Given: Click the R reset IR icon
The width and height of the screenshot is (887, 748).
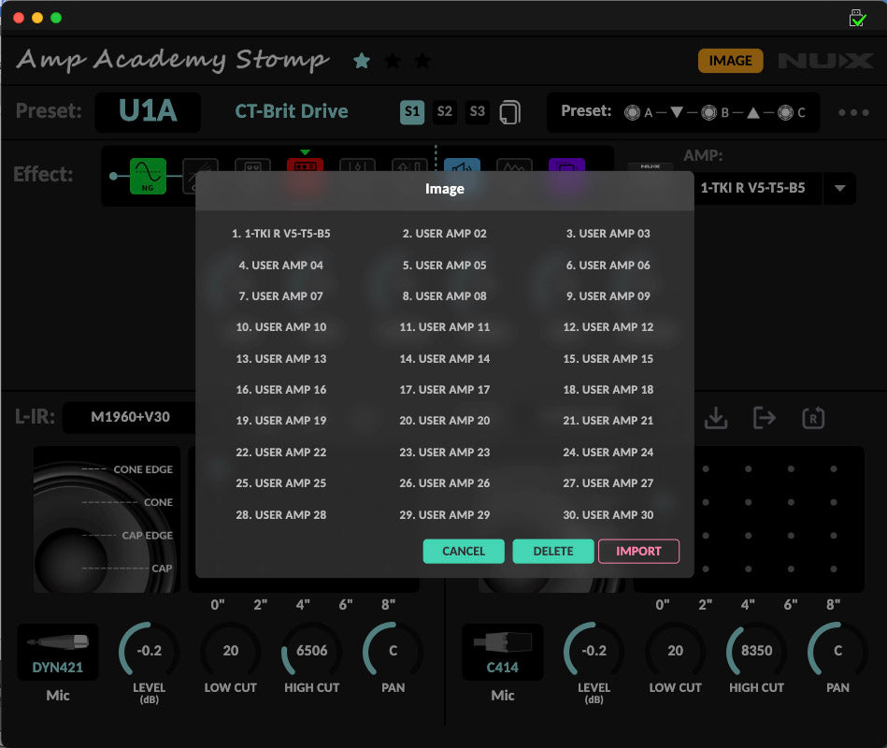Looking at the screenshot, I should 812,418.
